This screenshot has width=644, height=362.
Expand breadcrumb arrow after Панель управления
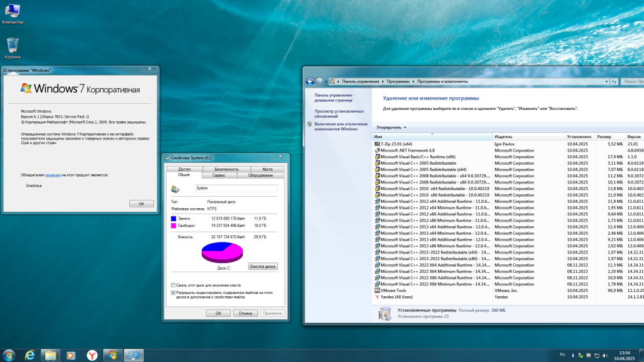tap(383, 81)
